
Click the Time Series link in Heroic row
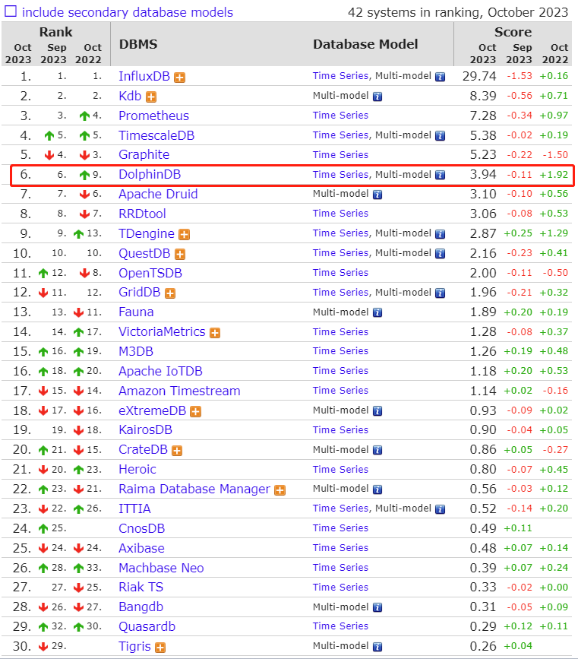(340, 469)
